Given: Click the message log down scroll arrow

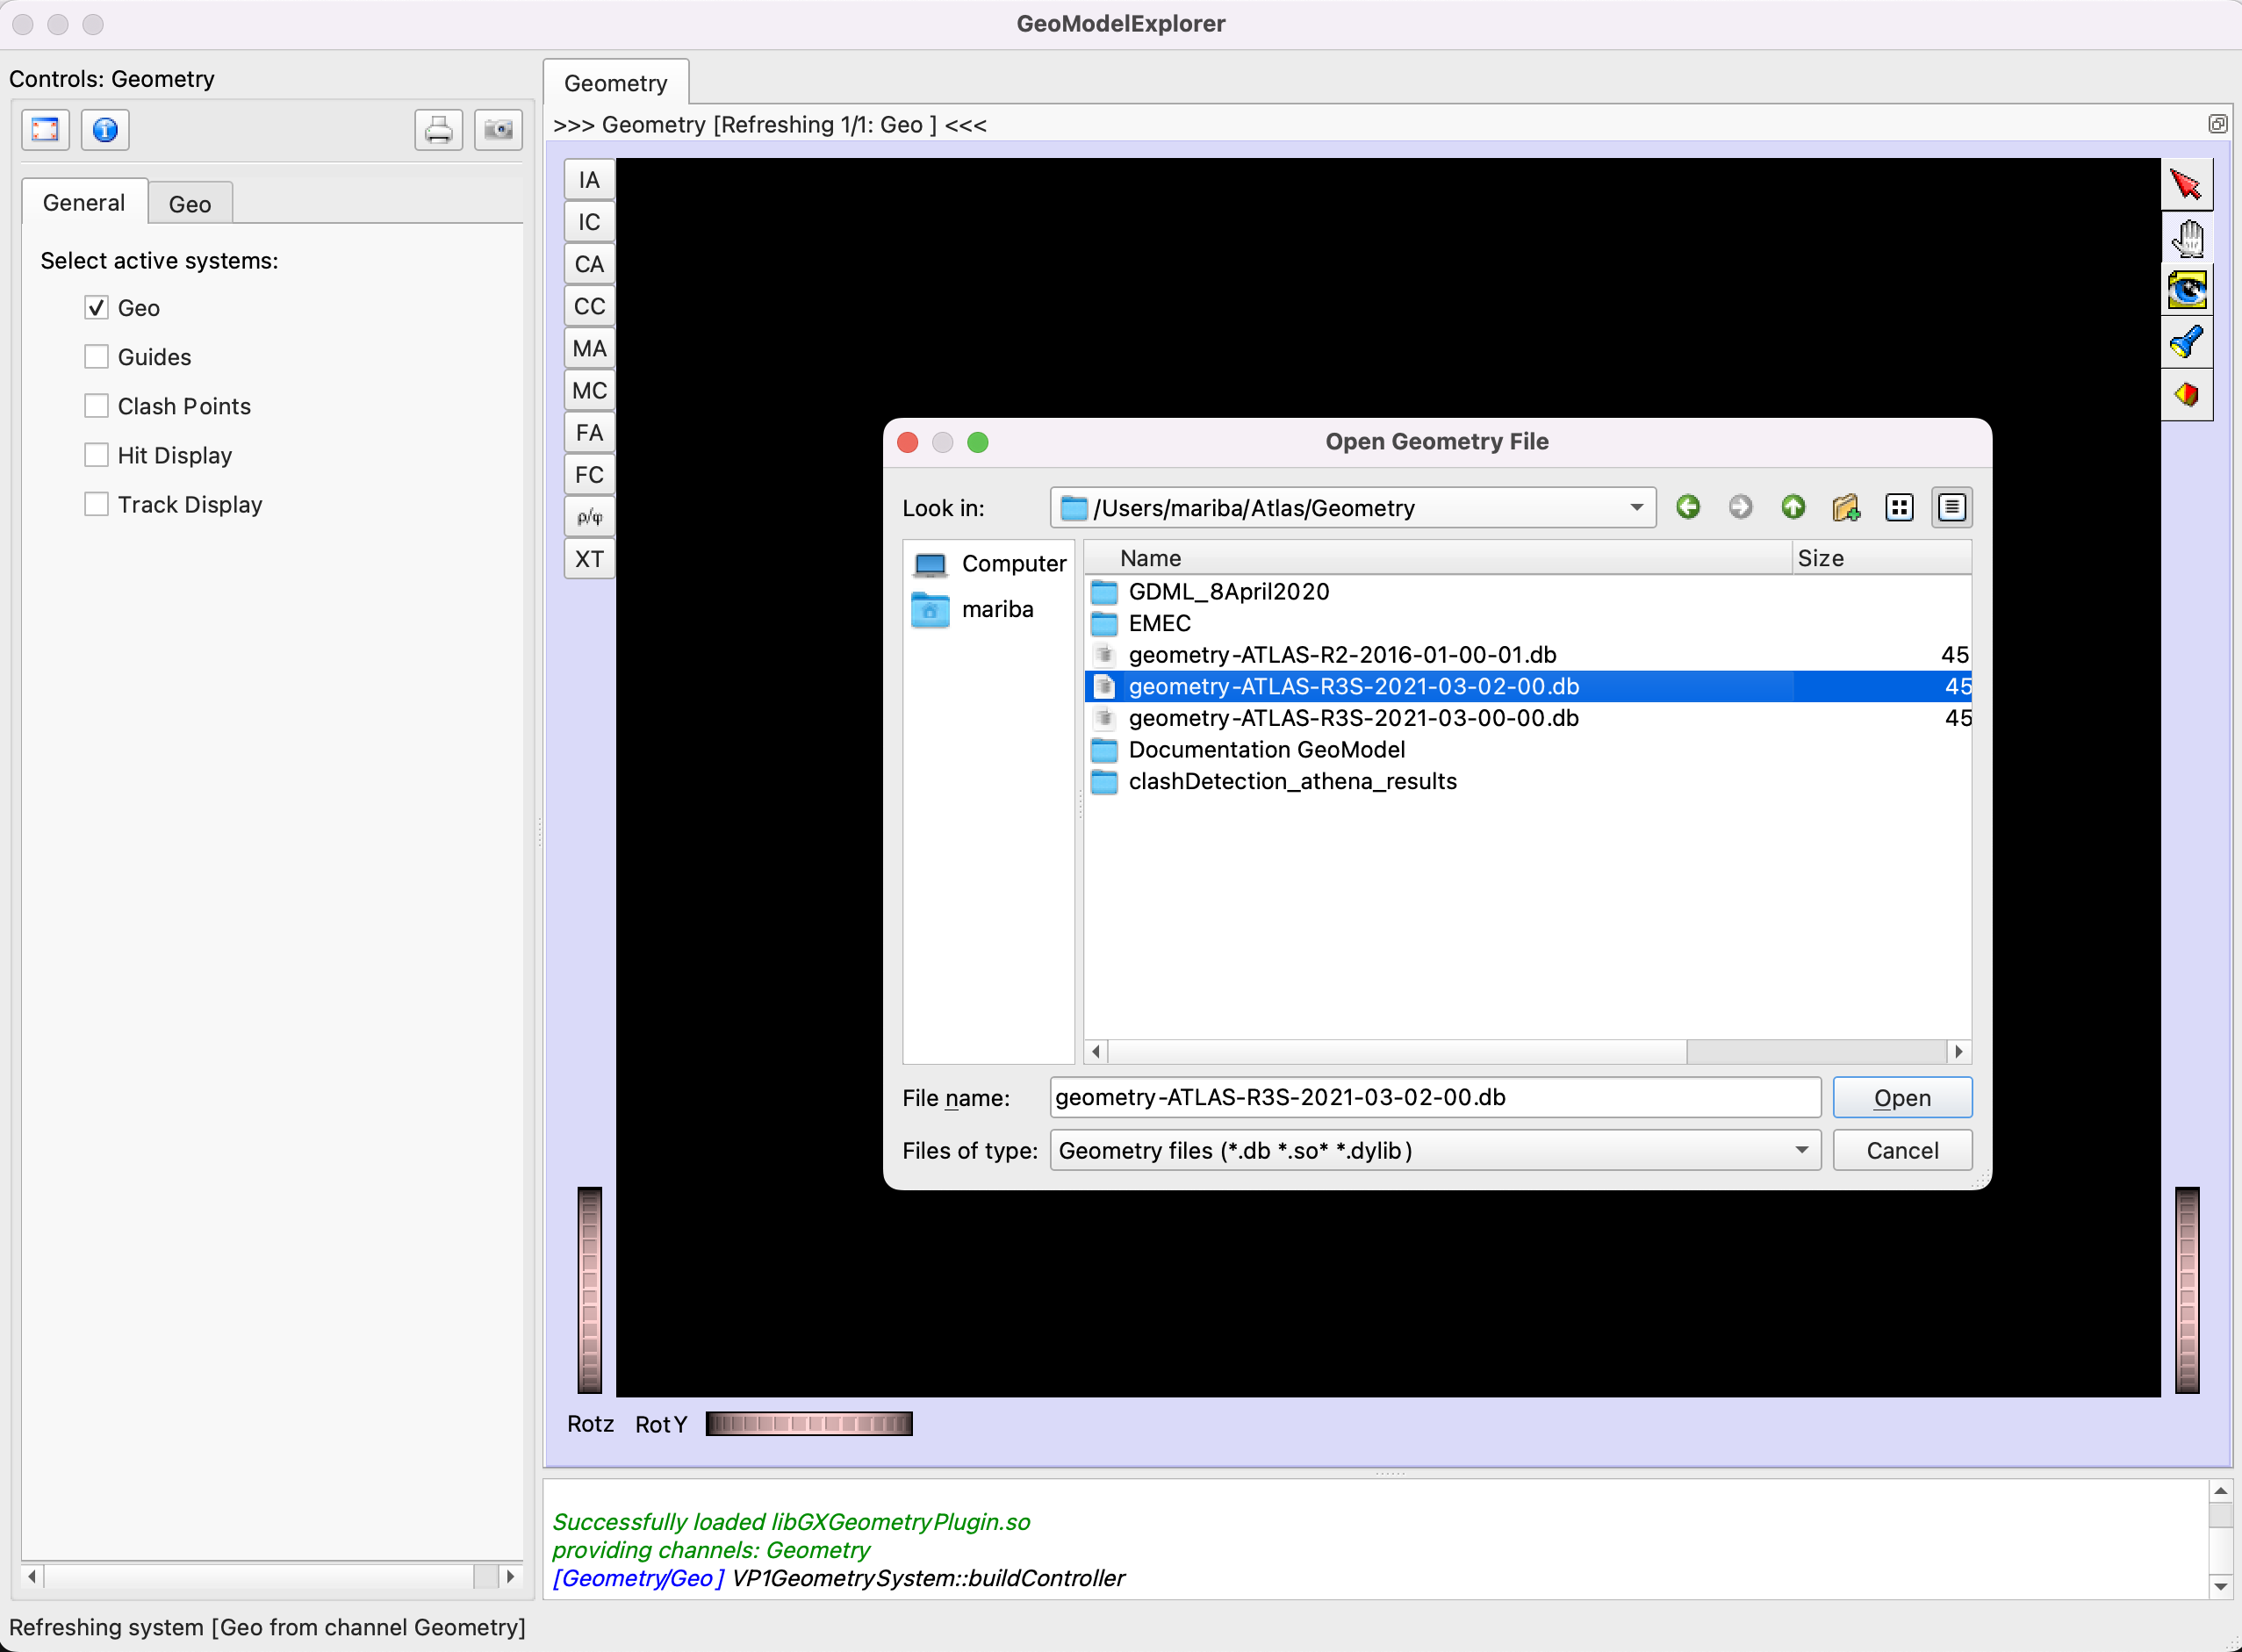Looking at the screenshot, I should pyautogui.click(x=2220, y=1585).
